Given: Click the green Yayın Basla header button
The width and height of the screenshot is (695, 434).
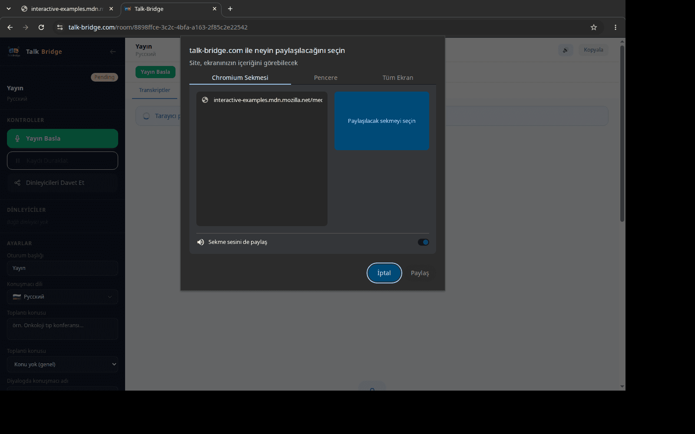Looking at the screenshot, I should pyautogui.click(x=156, y=72).
